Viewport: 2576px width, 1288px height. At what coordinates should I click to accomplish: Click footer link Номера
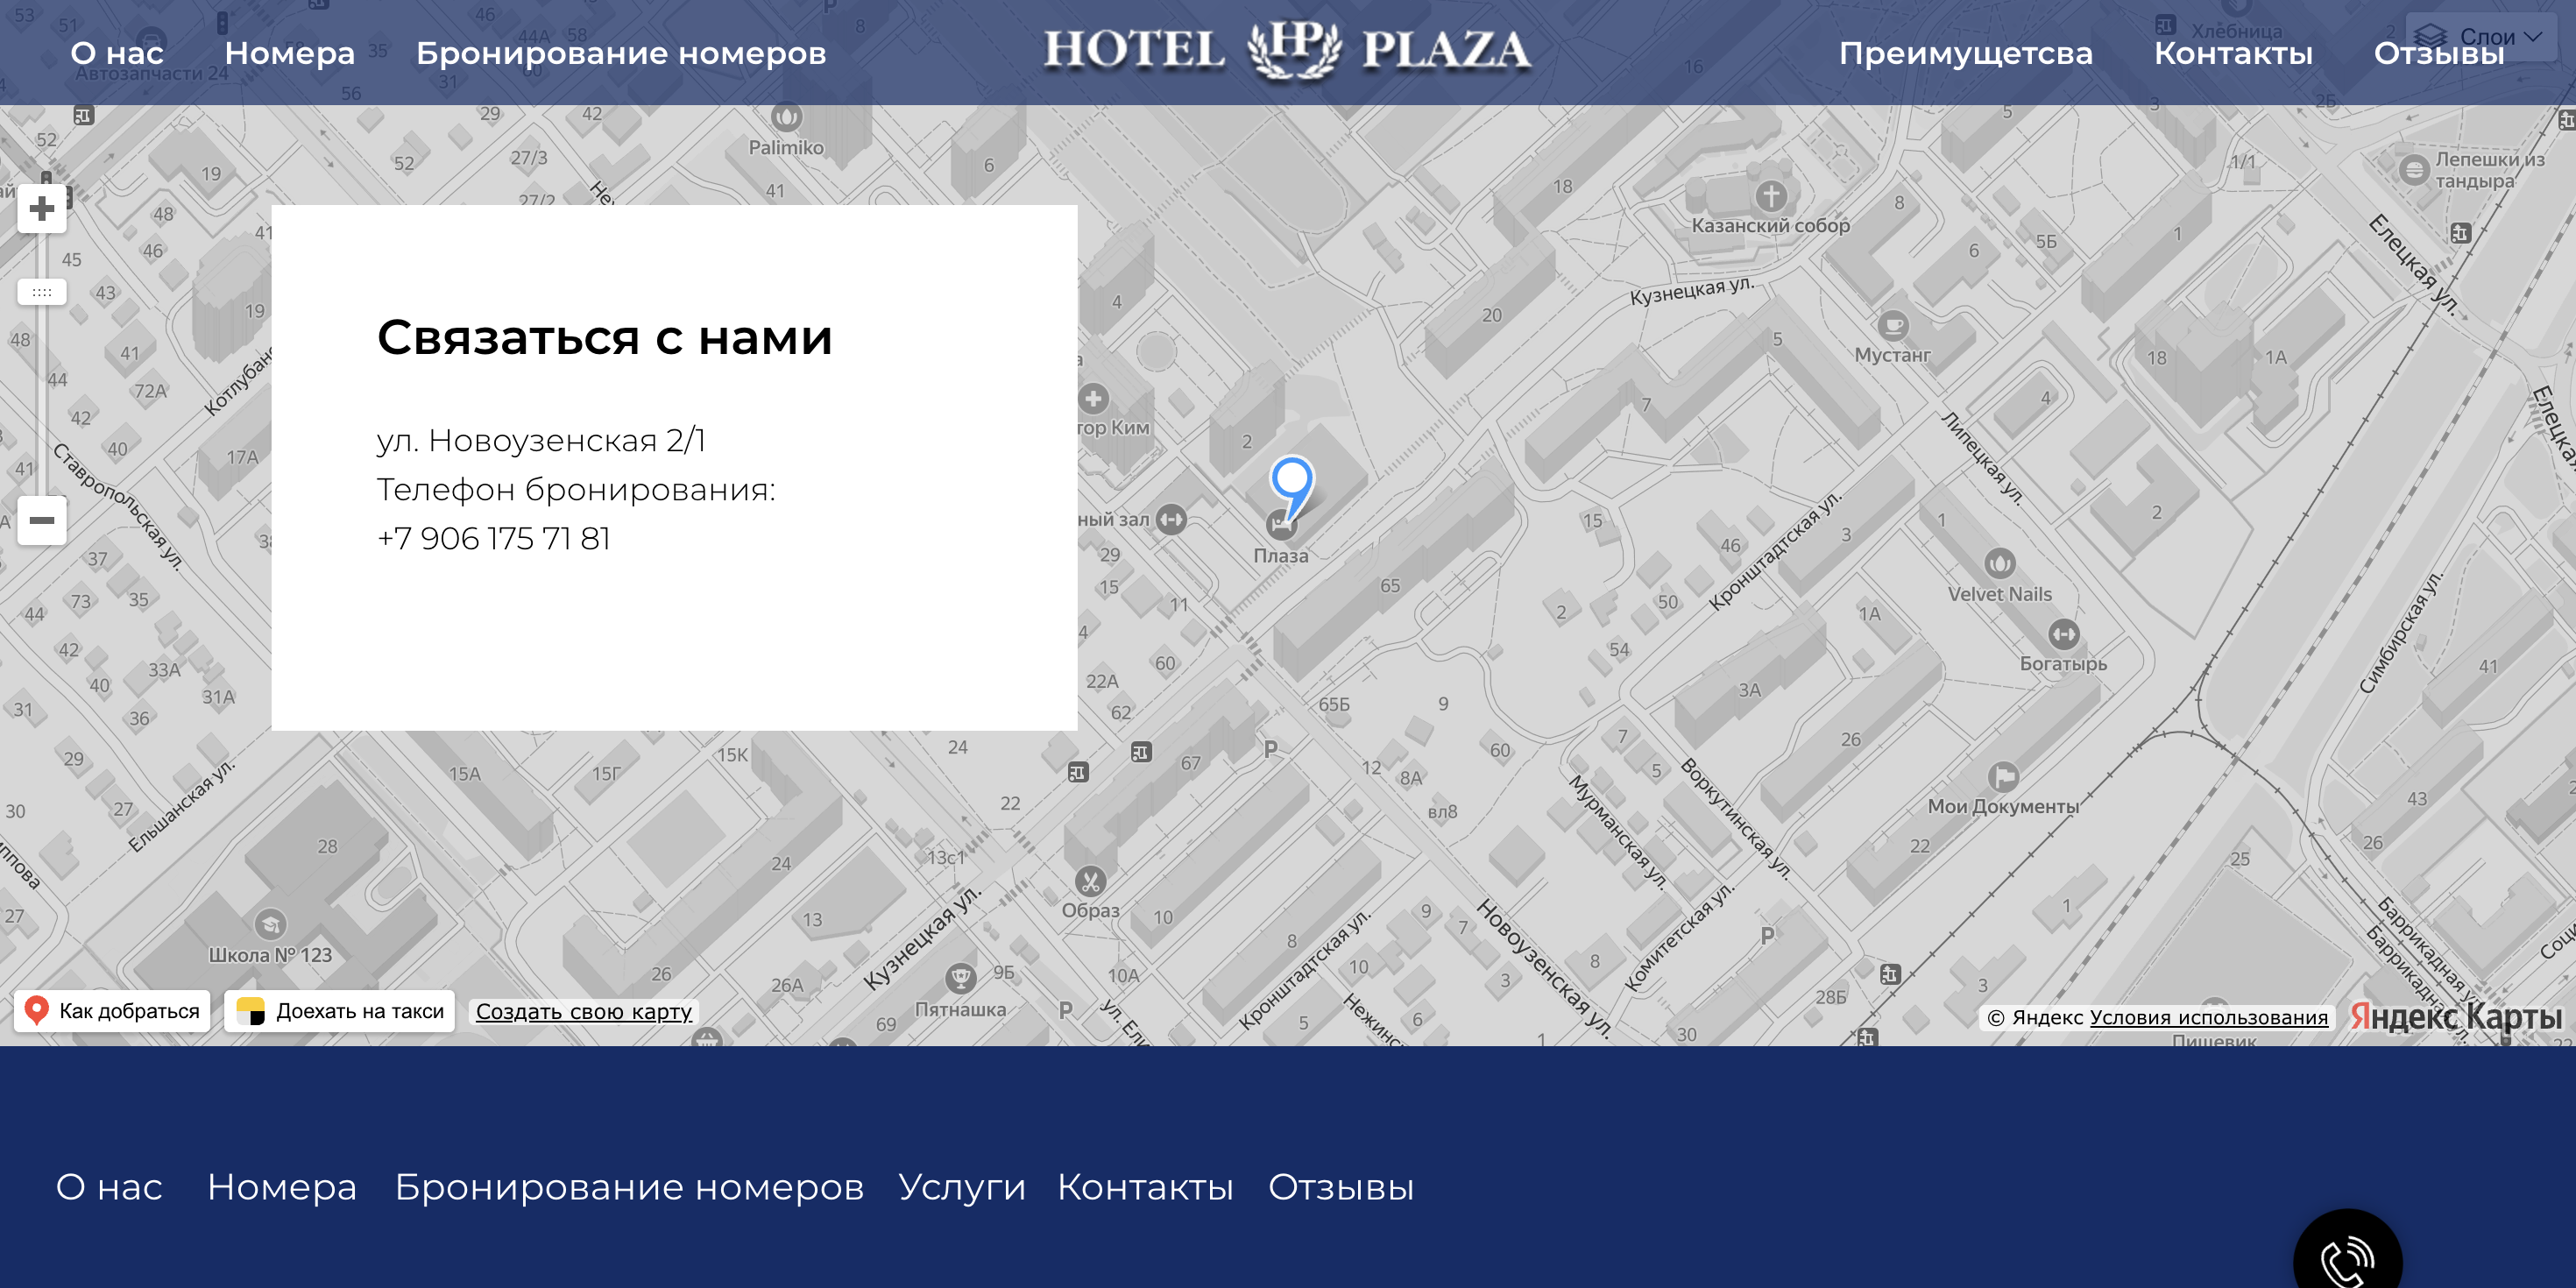pyautogui.click(x=282, y=1187)
